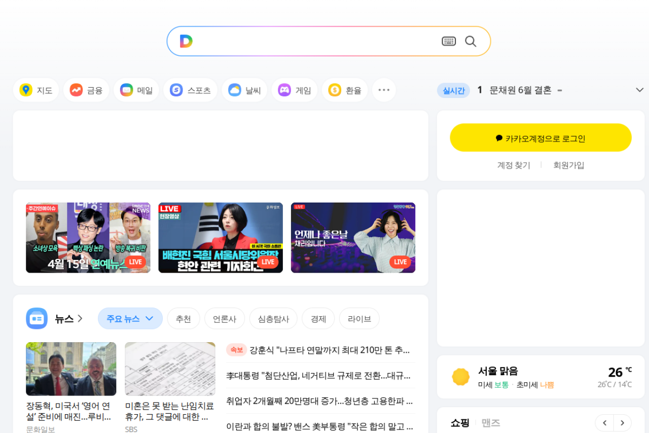Go to previous shopping item
Viewport: 649px width, 433px height.
click(604, 423)
